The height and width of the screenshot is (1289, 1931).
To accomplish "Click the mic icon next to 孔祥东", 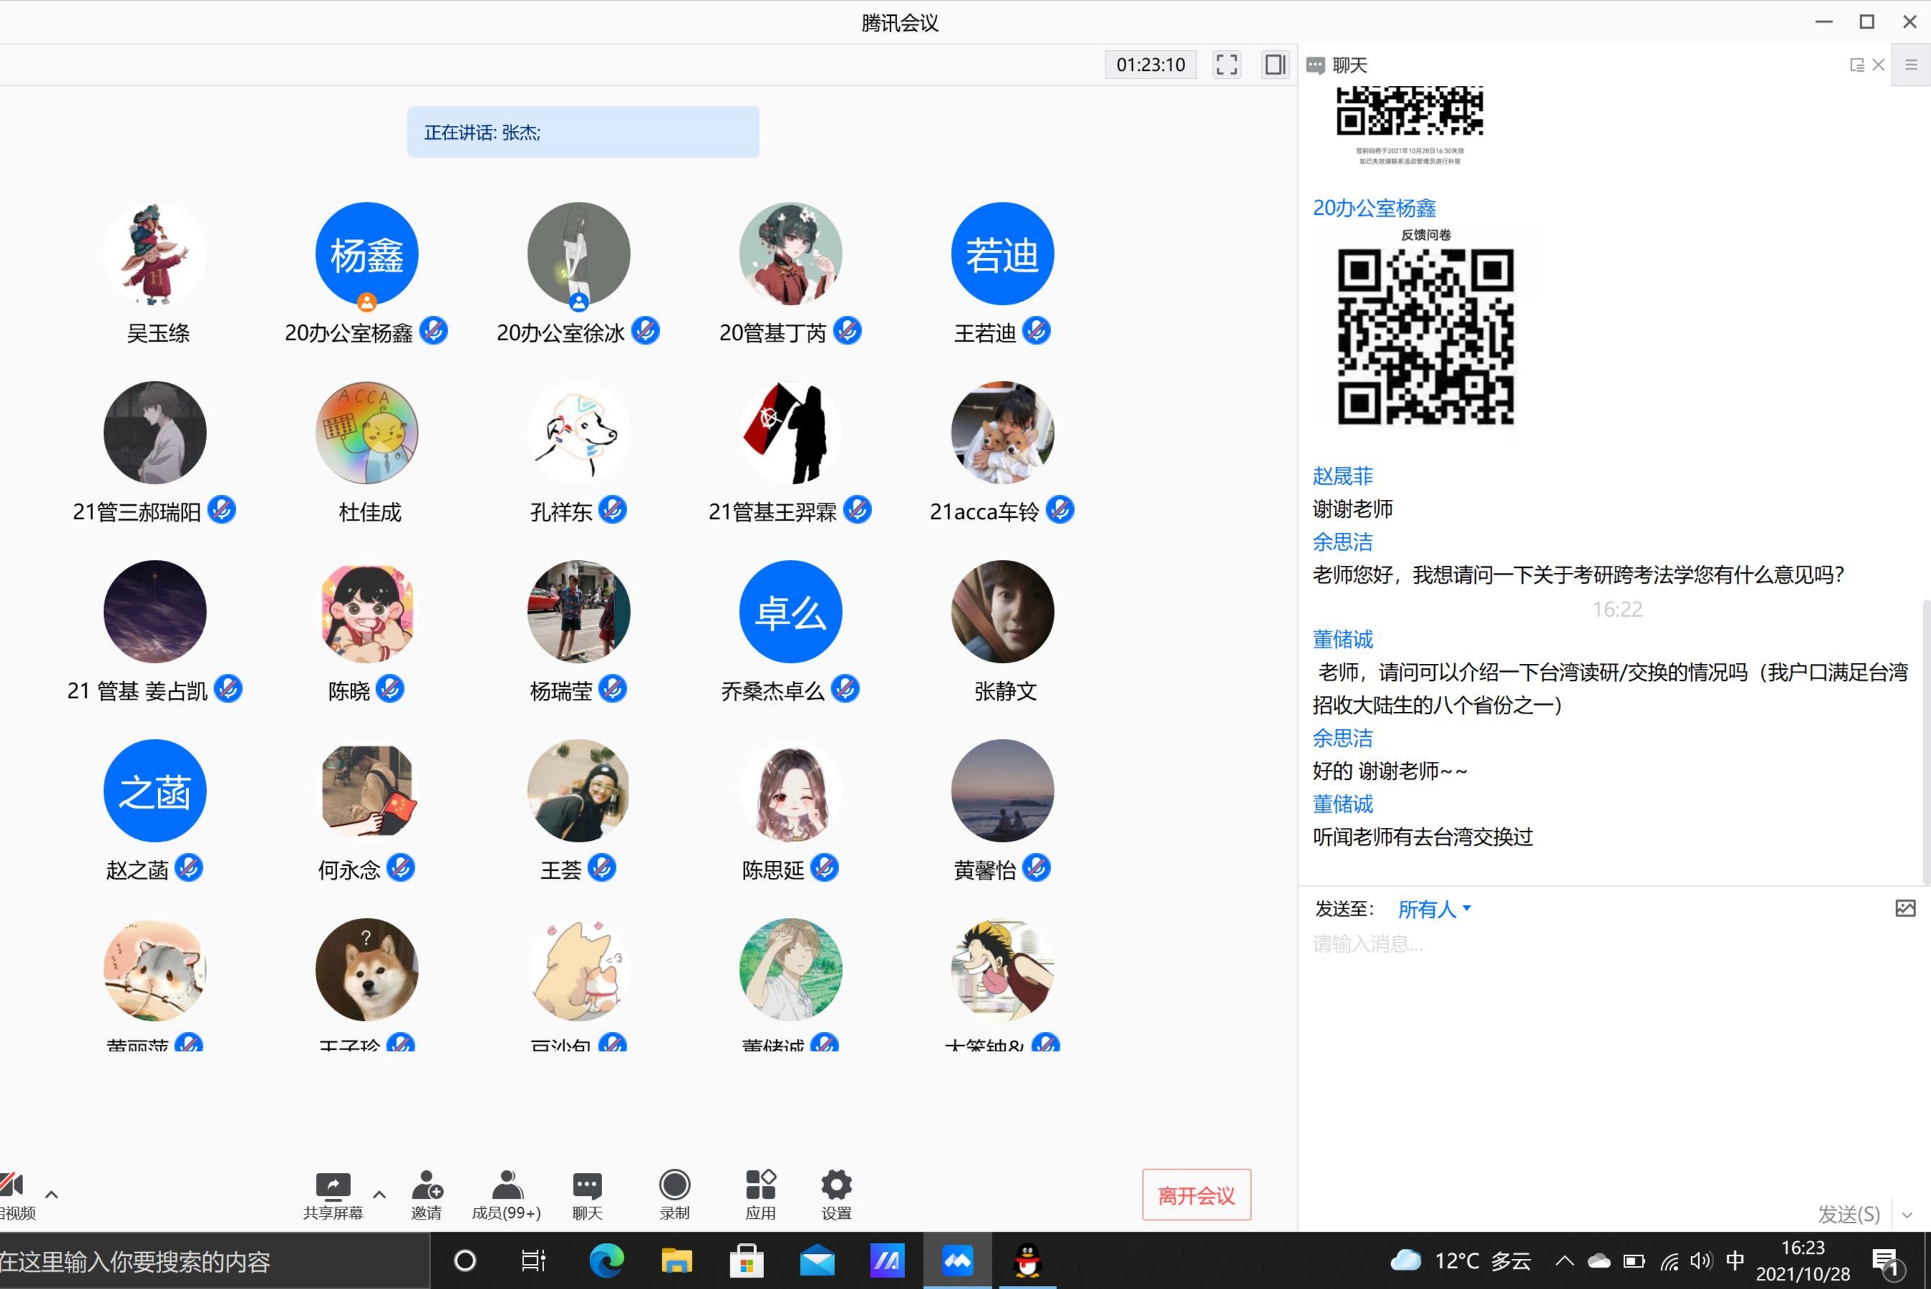I will coord(612,510).
